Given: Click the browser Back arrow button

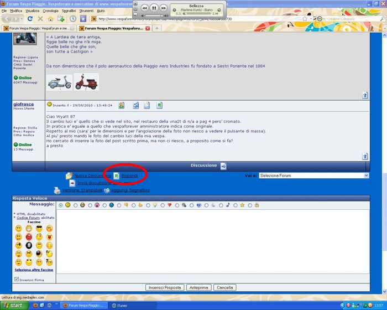Looking at the screenshot, I should (x=7, y=18).
